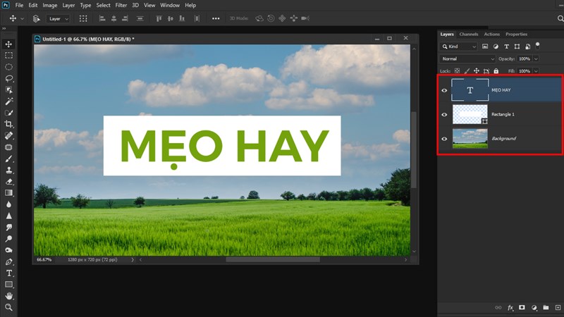Select the Horizontal Type tool
Image resolution: width=564 pixels, height=317 pixels.
[8, 273]
